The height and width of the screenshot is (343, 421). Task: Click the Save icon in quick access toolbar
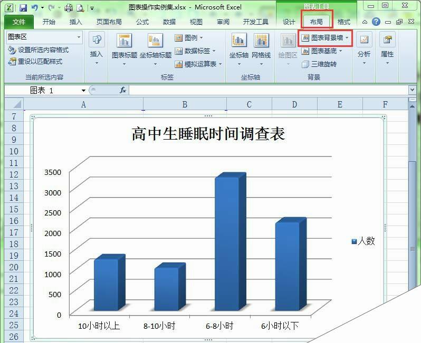[23, 8]
